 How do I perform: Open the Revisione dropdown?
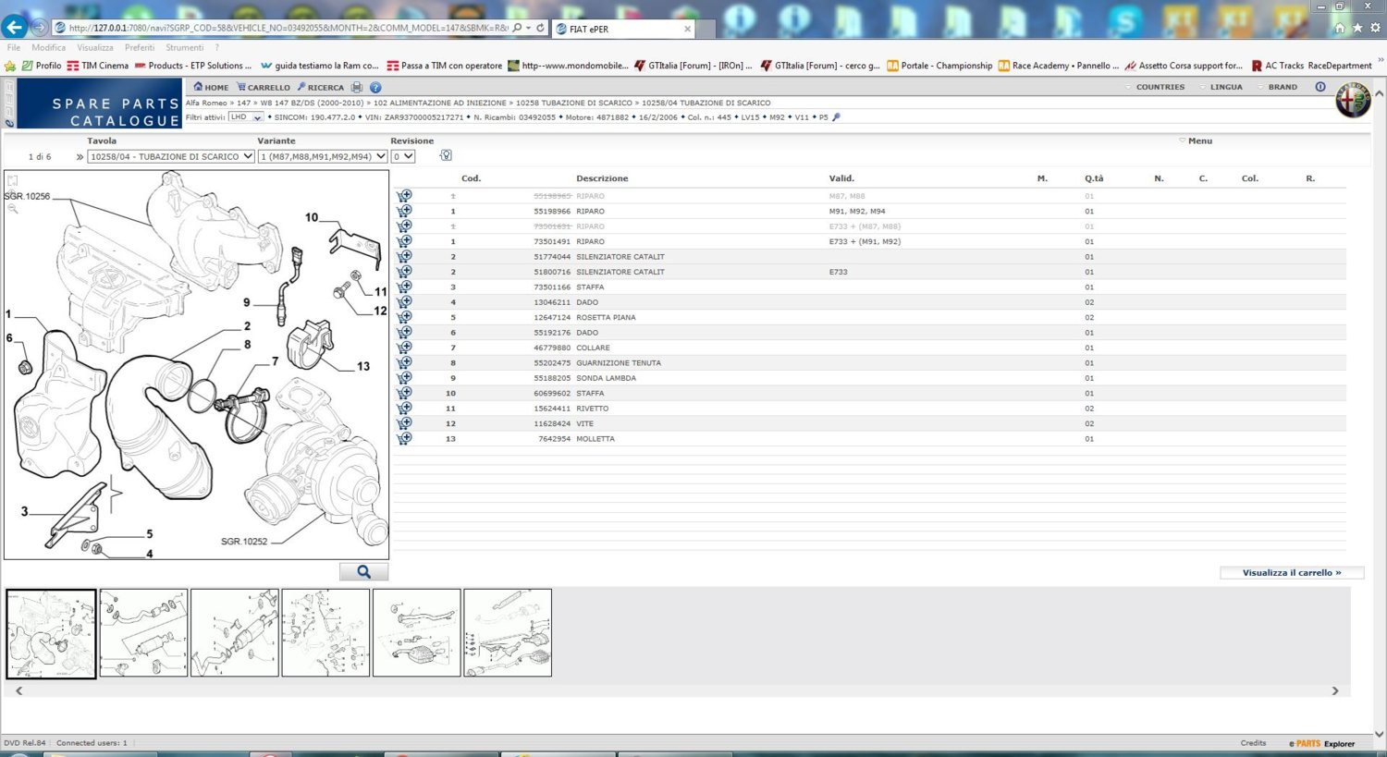coord(403,156)
